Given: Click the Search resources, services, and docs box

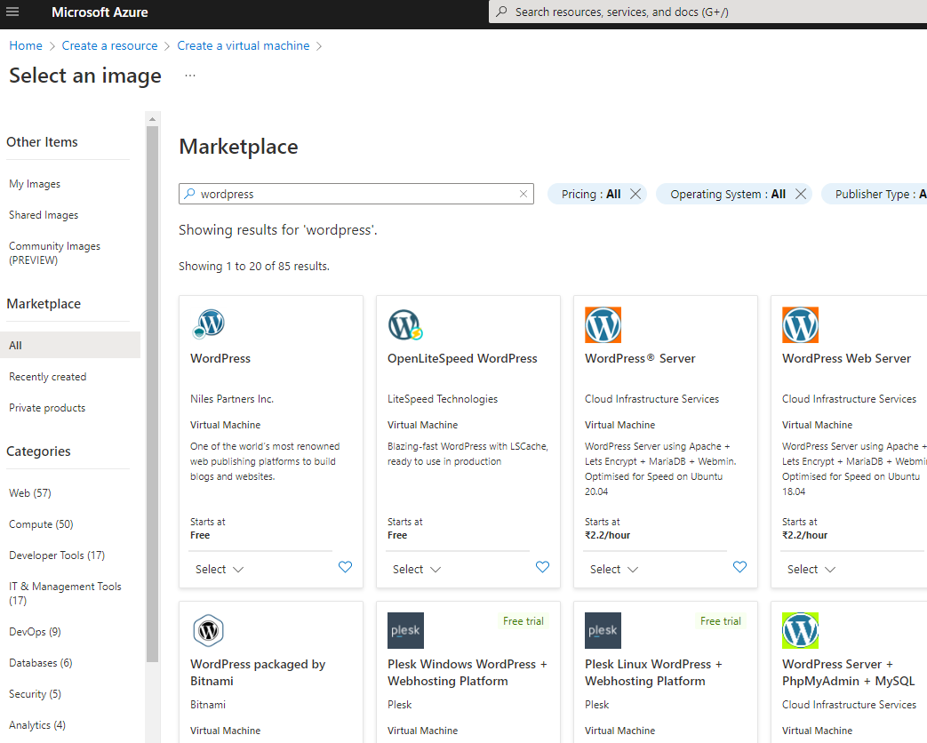Looking at the screenshot, I should click(x=707, y=12).
